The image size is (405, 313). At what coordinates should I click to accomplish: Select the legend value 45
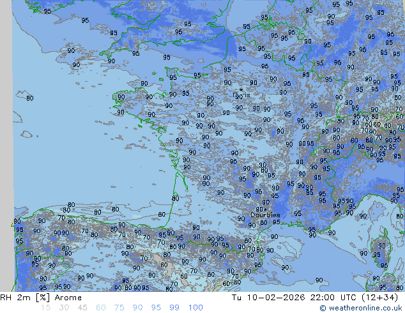click(82, 308)
